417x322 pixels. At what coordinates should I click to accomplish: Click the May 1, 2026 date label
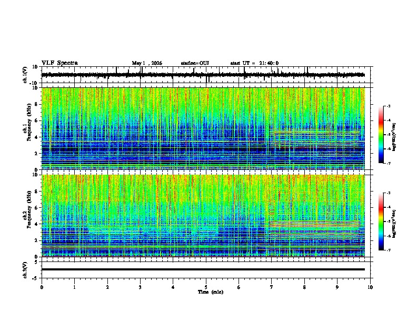coord(147,63)
